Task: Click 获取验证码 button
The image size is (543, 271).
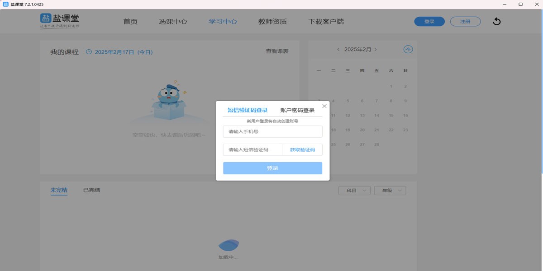Action: click(x=302, y=150)
